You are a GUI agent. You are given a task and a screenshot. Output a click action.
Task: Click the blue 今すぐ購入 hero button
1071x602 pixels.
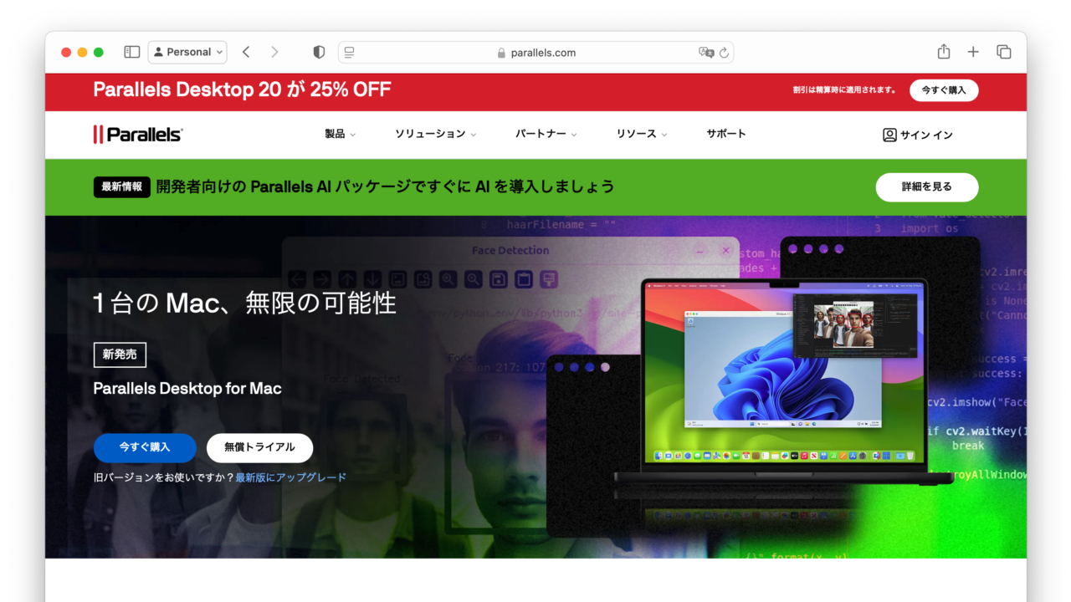145,447
